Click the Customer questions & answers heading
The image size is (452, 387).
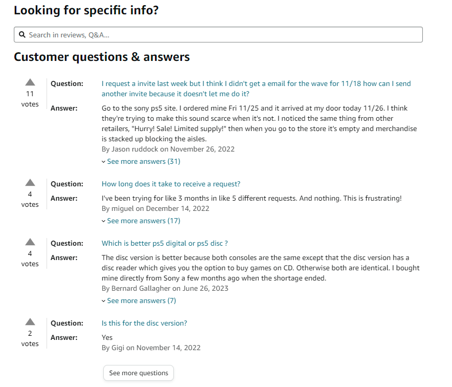point(101,57)
